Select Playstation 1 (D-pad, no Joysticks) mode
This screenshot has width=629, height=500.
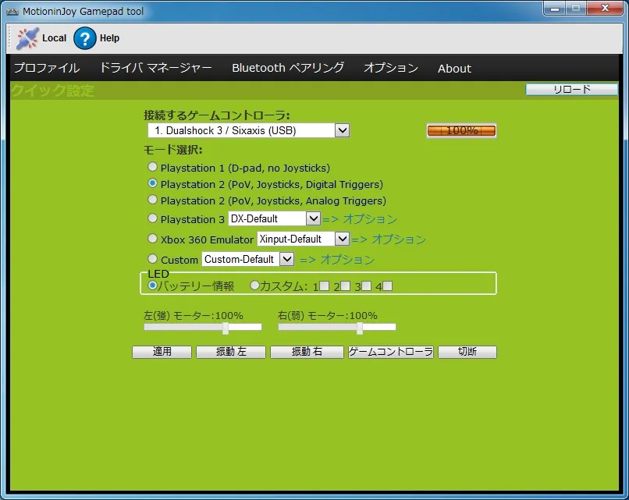(152, 166)
